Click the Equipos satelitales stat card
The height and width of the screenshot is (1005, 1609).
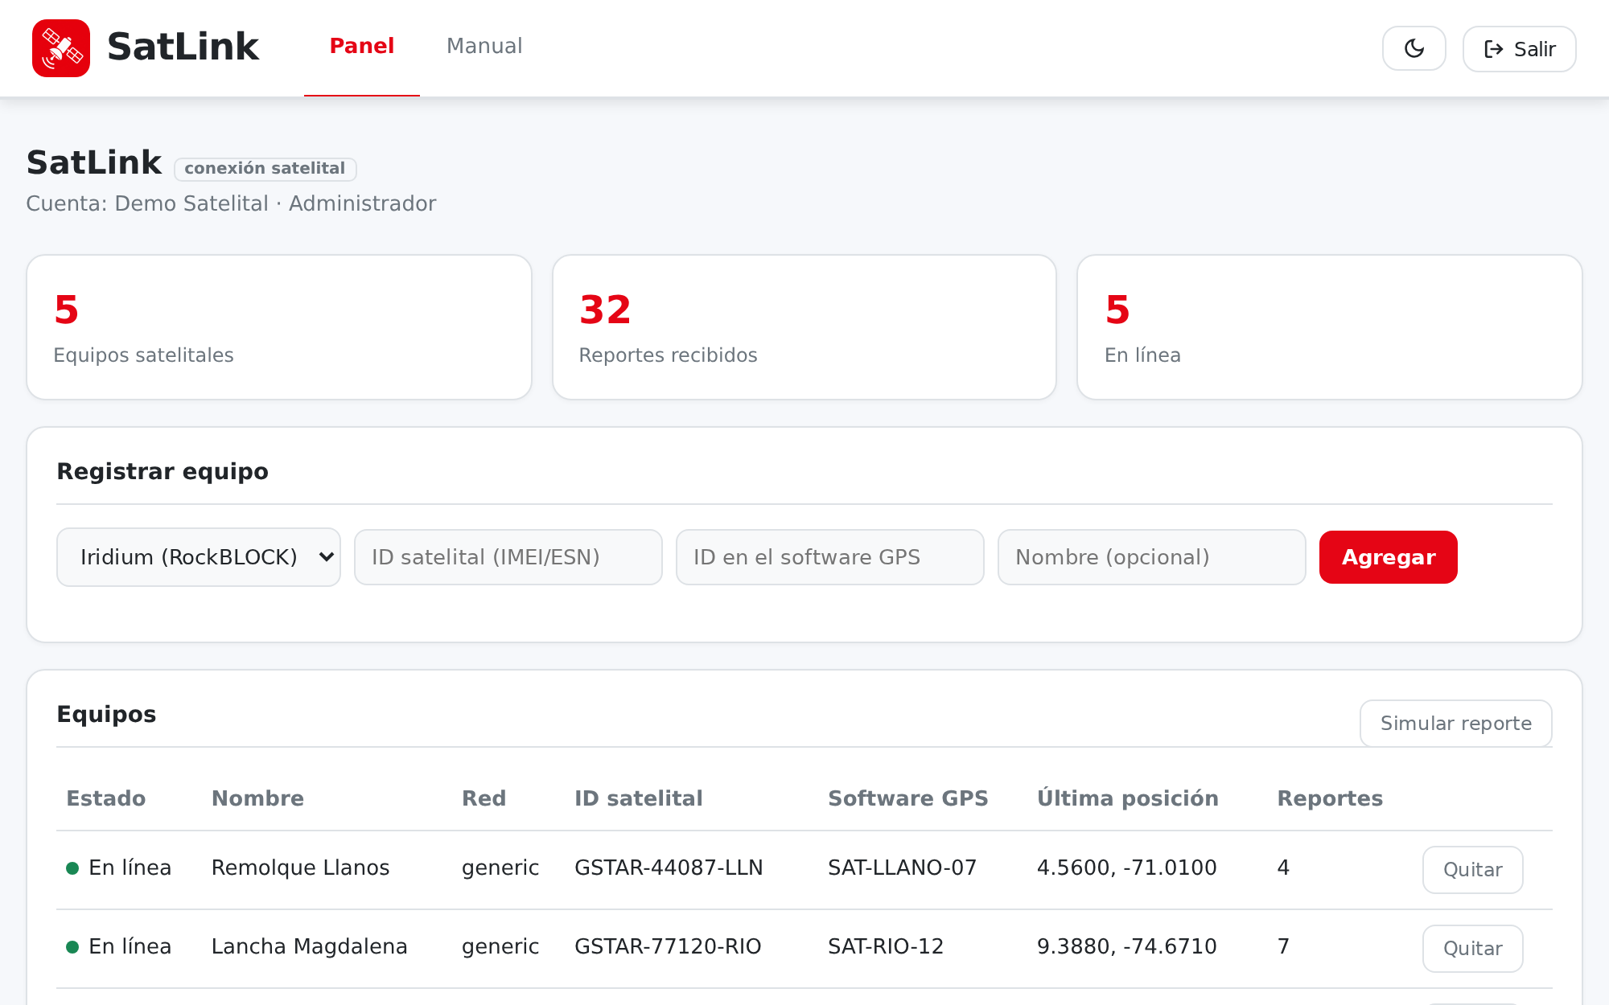pos(279,327)
